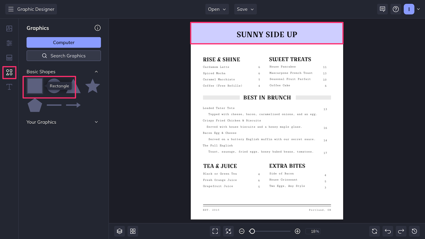
Task: Click the 18% zoom percentage field
Action: (x=313, y=231)
